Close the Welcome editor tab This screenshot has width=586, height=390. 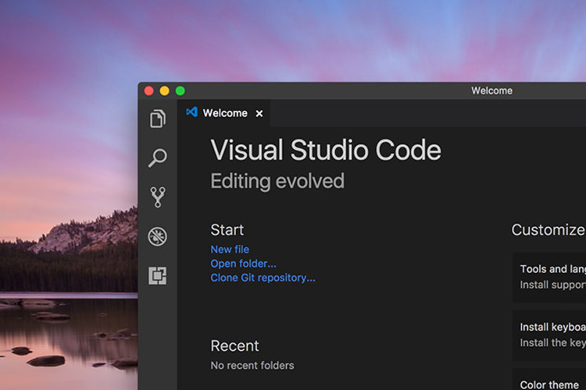[259, 114]
